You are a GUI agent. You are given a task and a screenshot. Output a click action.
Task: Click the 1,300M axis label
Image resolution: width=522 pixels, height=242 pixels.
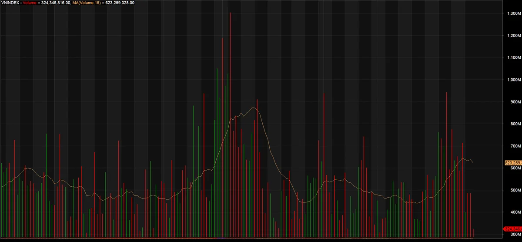coord(514,13)
